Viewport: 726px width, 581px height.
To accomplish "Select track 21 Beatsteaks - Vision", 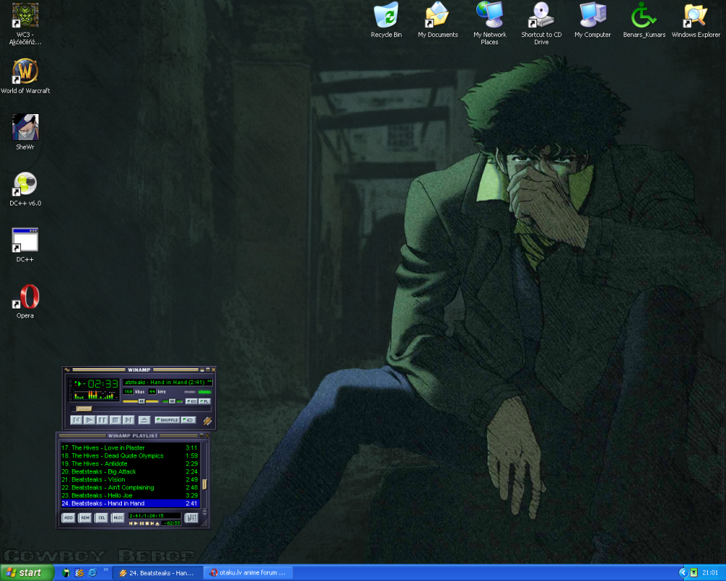I will pyautogui.click(x=130, y=479).
